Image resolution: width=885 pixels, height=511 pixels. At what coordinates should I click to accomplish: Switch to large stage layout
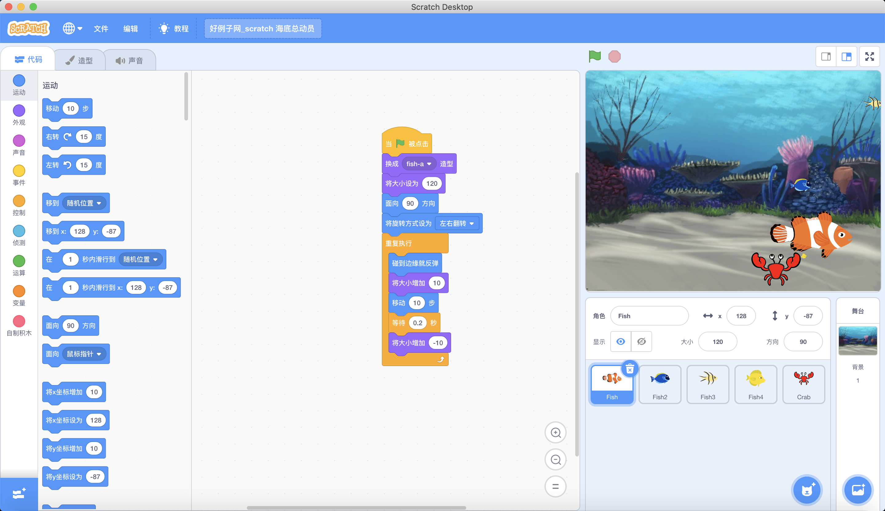846,57
